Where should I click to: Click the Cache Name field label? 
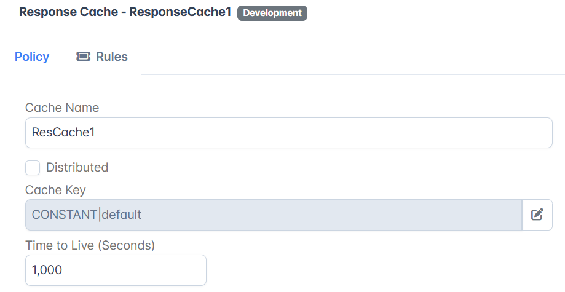click(62, 108)
